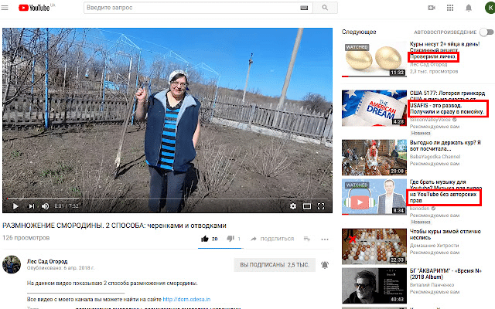Image resolution: width=495 pixels, height=309 pixels.
Task: Open title 'Где брать музыку для Youtube?'
Action: coord(445,191)
